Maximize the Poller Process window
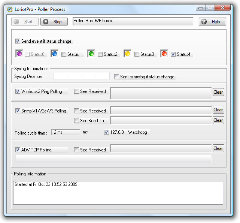 (x=210, y=7)
